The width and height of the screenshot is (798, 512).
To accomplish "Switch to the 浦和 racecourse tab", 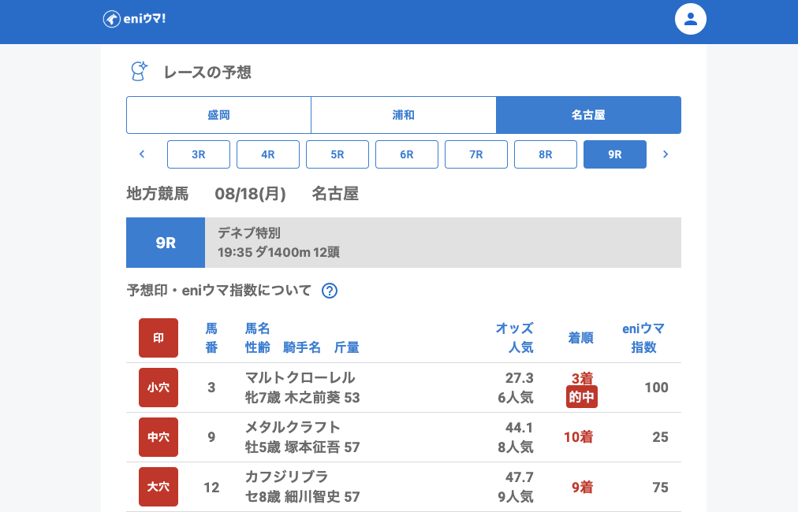I will 403,115.
